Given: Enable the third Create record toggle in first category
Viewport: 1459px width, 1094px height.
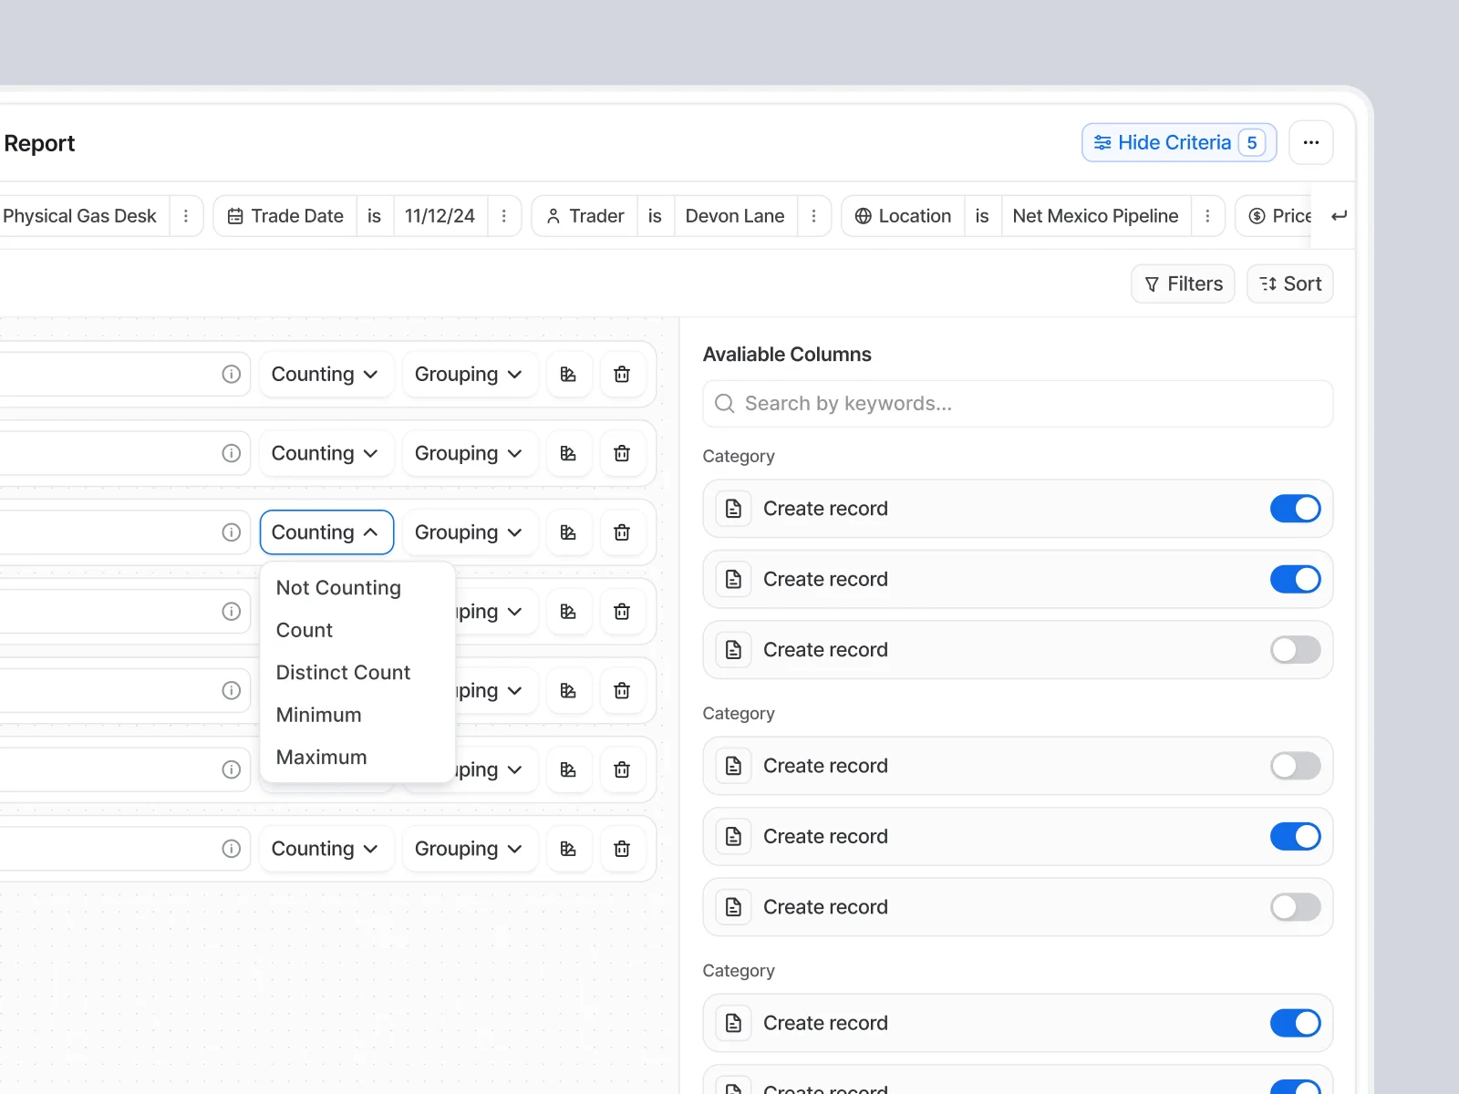Looking at the screenshot, I should click(1295, 650).
